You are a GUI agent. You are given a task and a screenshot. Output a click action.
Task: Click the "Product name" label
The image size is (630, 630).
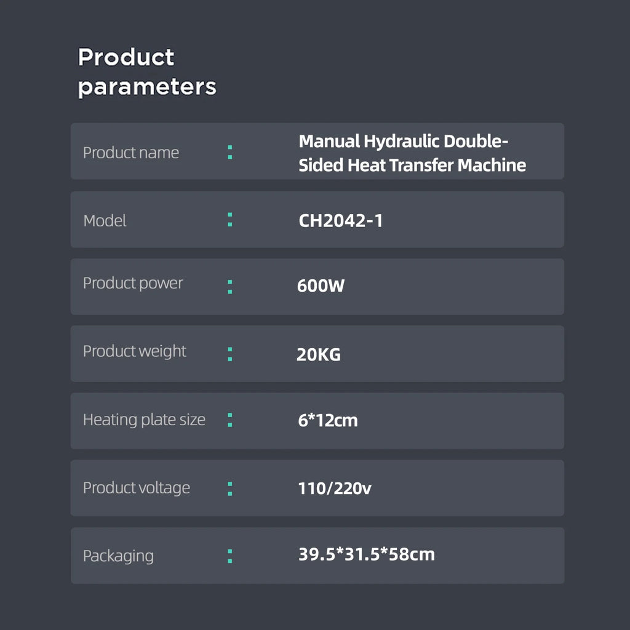coord(130,153)
